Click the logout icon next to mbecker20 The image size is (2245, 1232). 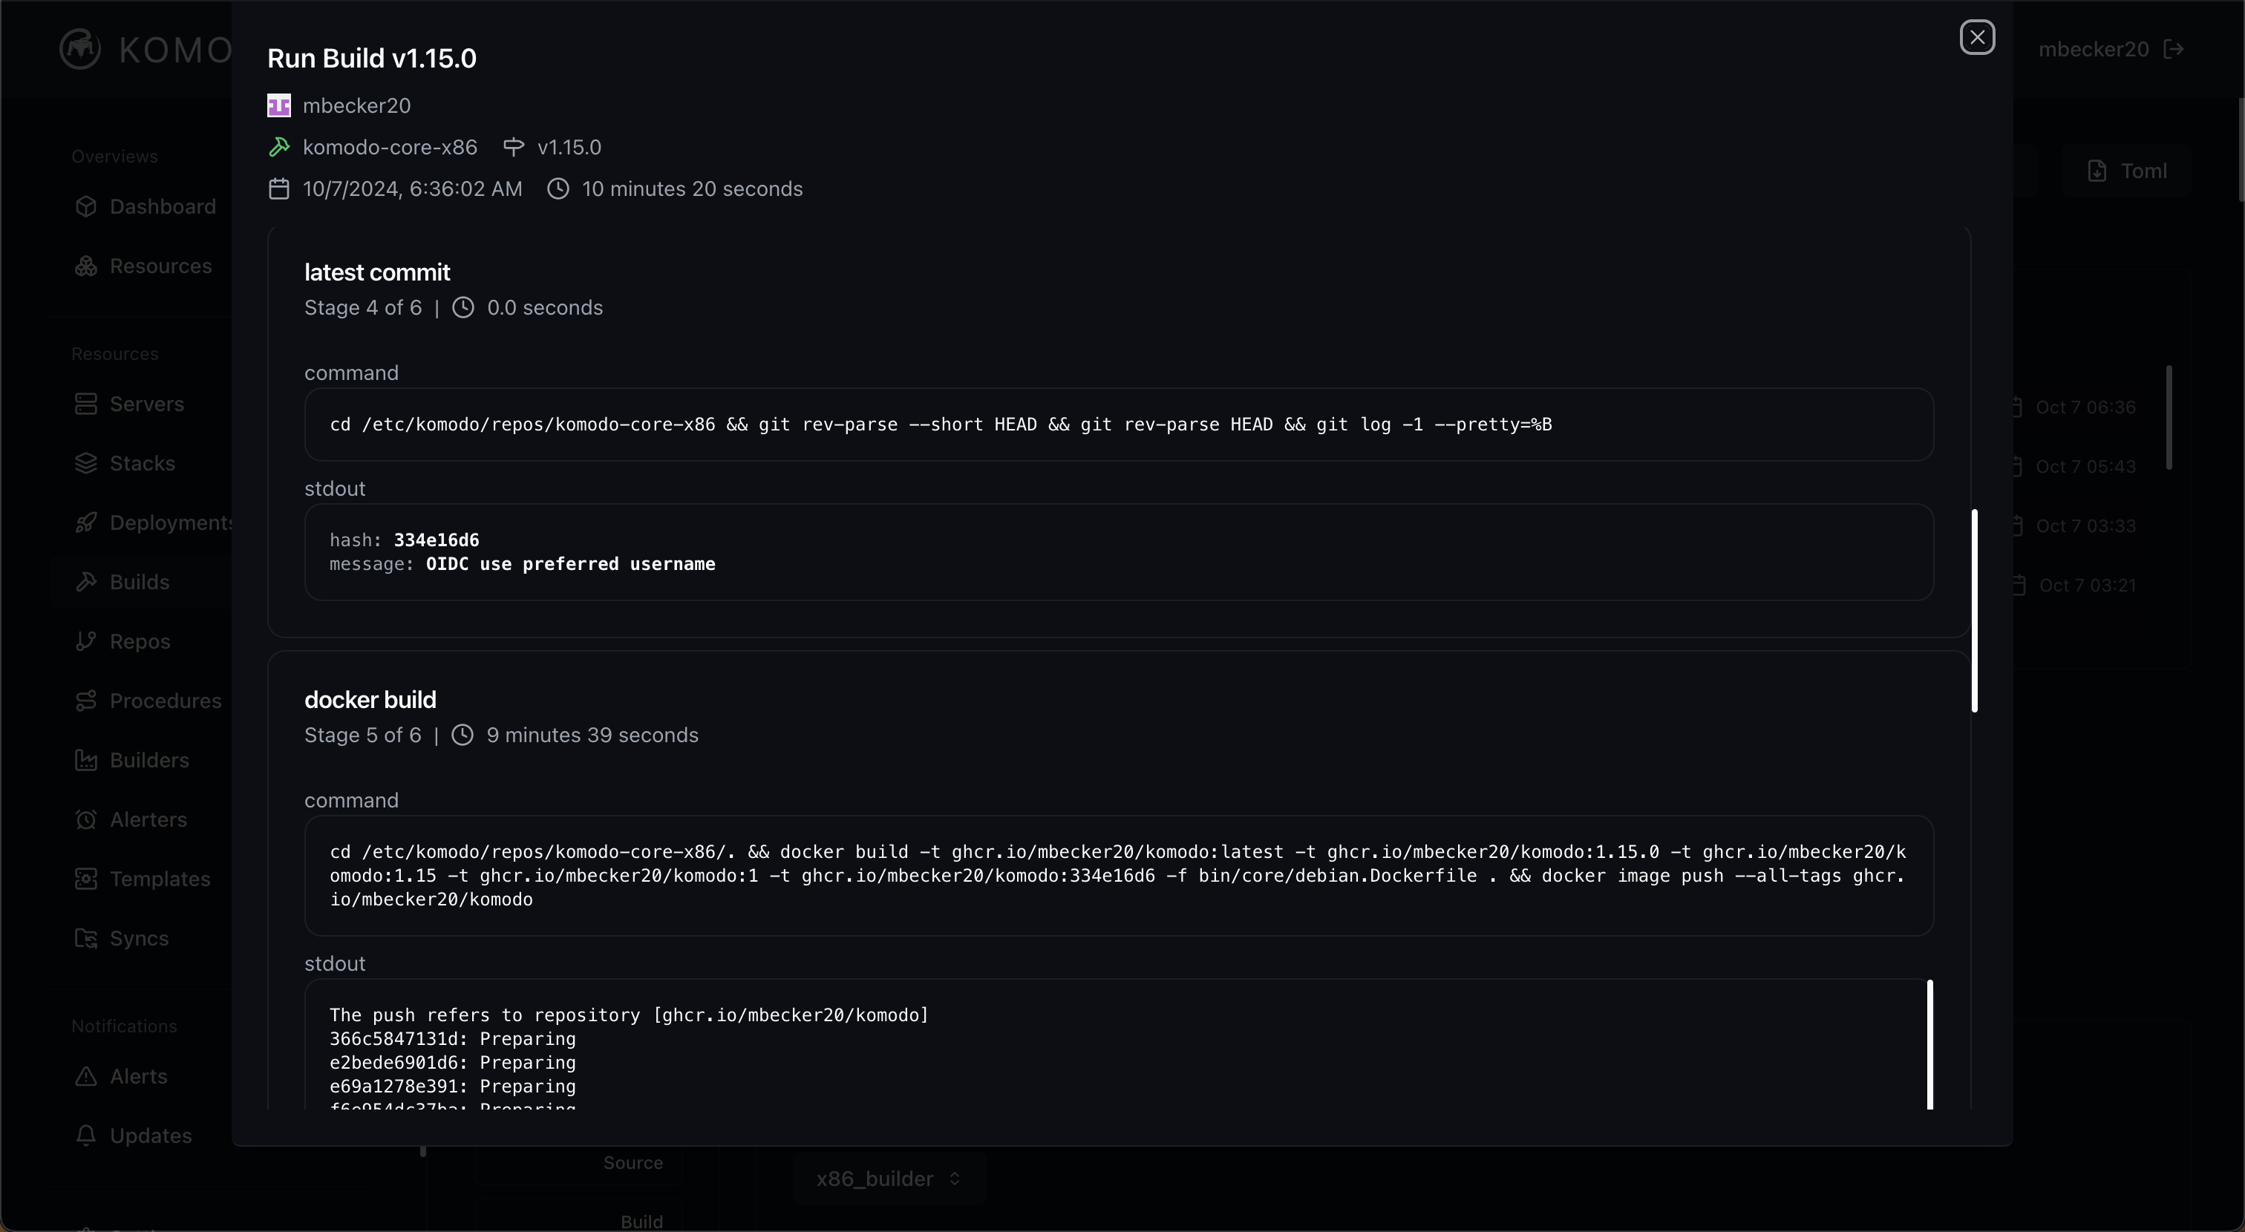coord(2174,49)
